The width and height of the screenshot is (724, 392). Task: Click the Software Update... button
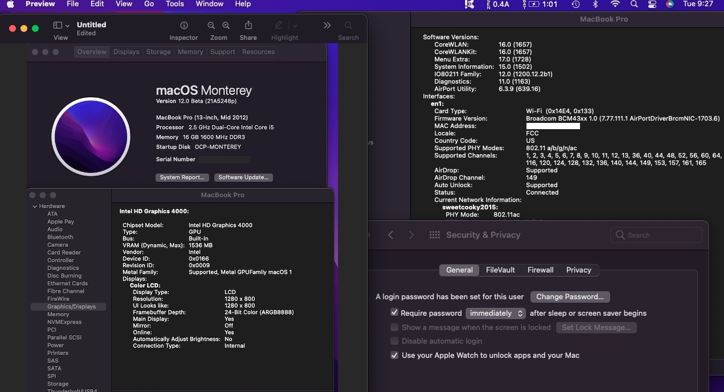pyautogui.click(x=244, y=178)
